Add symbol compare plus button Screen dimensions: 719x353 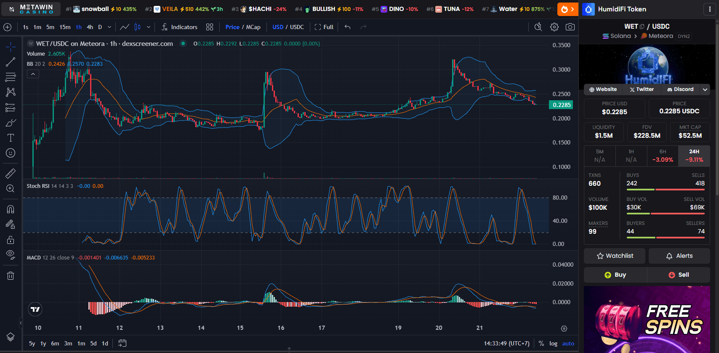coord(8,27)
